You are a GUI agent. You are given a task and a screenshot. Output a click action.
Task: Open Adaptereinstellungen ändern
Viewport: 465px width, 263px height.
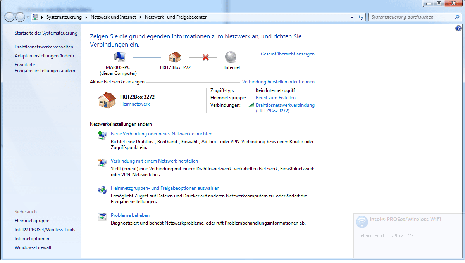pos(44,56)
